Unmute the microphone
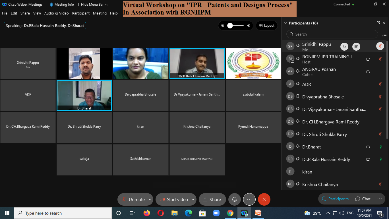Image resolution: width=389 pixels, height=219 pixels. 133,199
